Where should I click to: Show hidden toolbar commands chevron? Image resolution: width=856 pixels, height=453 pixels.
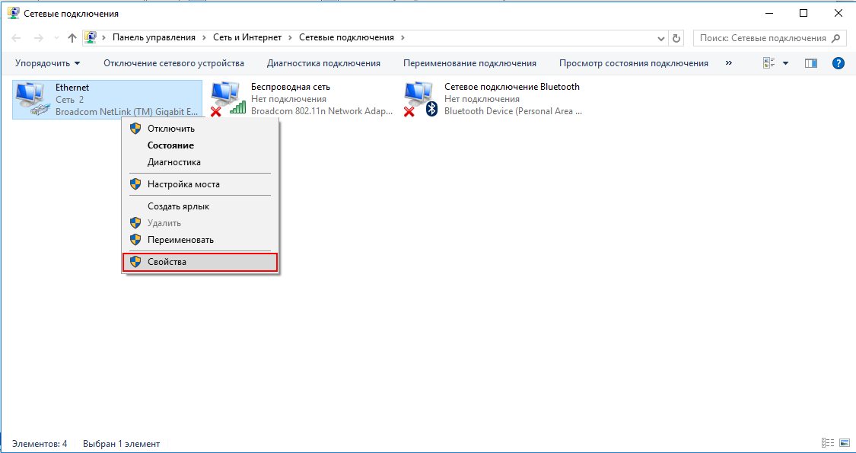click(x=729, y=63)
